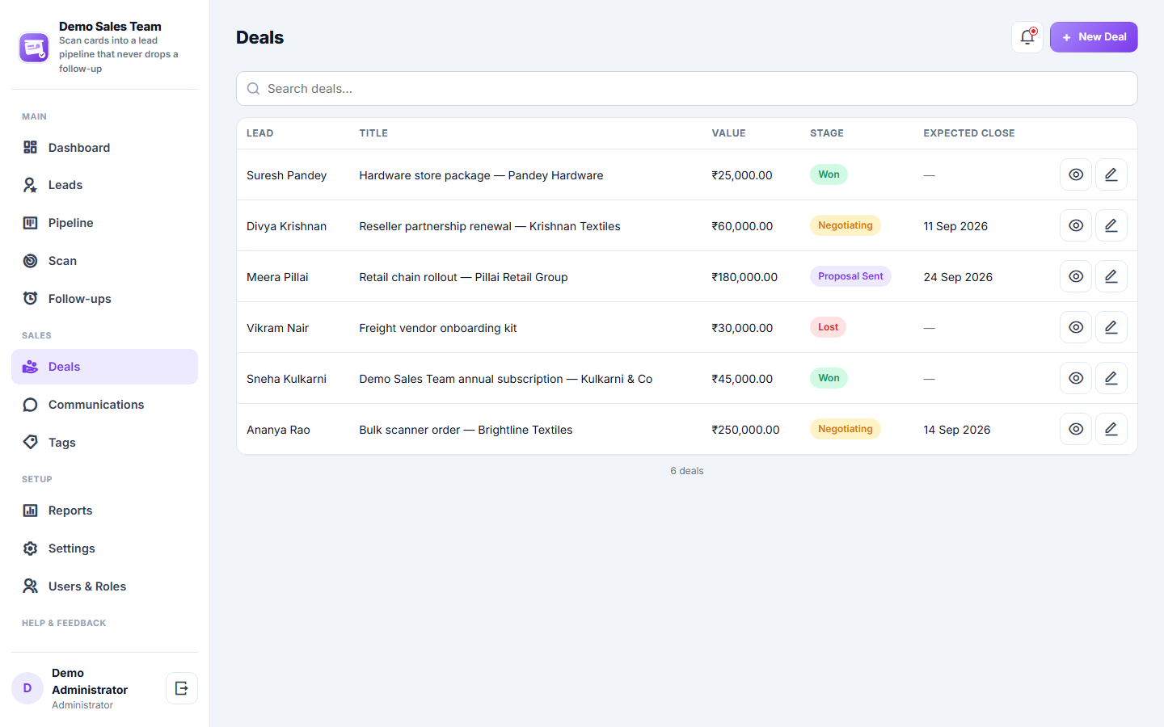This screenshot has width=1164, height=727.
Task: Open Settings in the sidebar
Action: (104, 548)
